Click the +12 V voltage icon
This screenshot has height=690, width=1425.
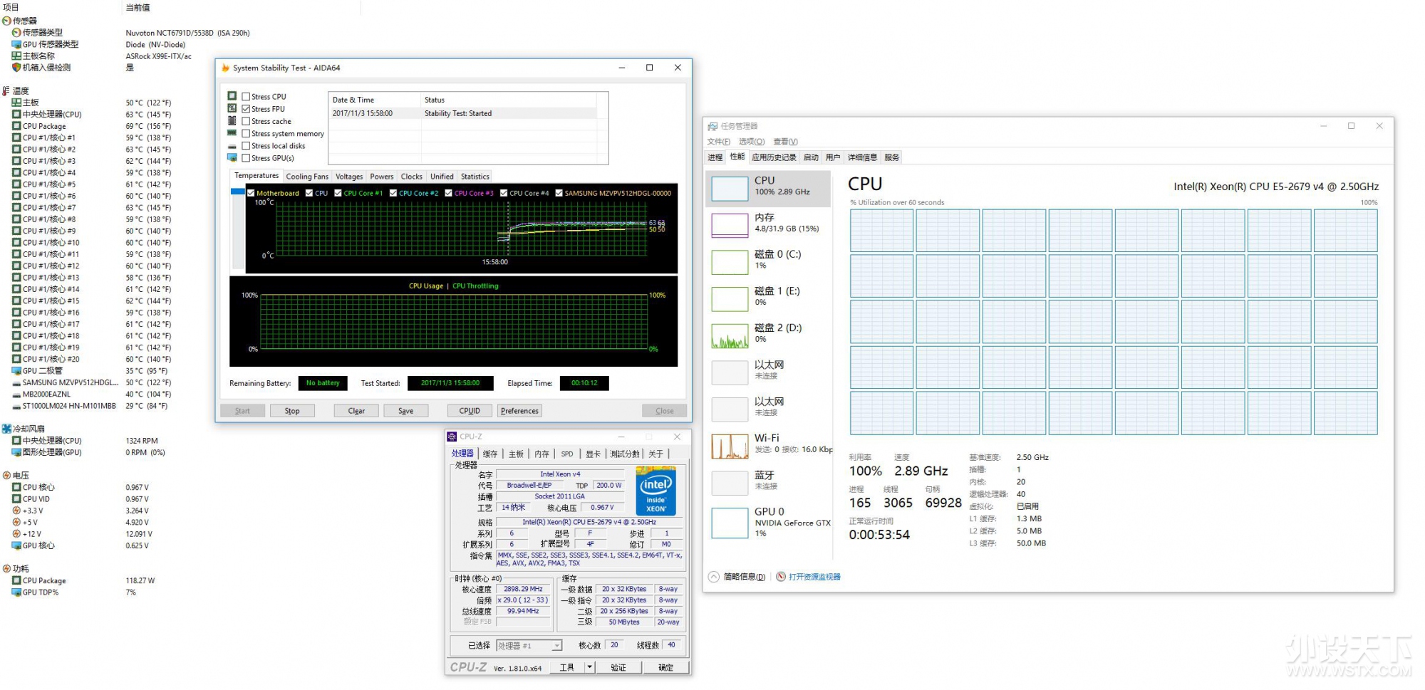click(x=16, y=534)
